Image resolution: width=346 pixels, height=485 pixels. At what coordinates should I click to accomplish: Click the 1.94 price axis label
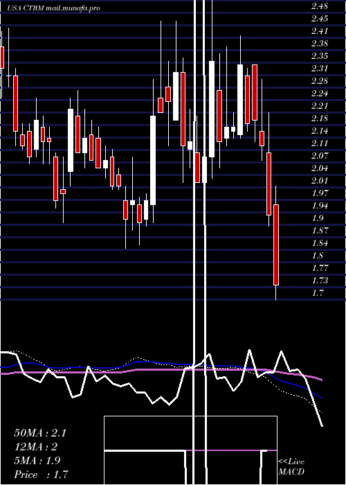click(x=320, y=205)
